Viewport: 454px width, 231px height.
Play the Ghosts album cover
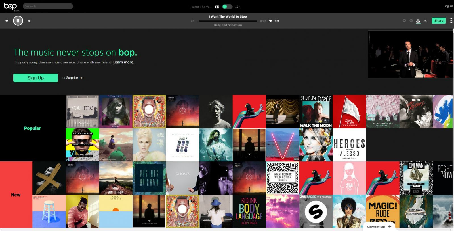click(x=182, y=178)
